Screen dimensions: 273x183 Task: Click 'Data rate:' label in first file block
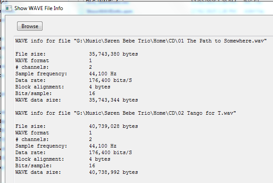pyautogui.click(x=31, y=81)
